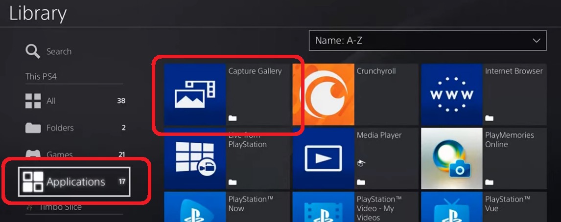Click the Games count 21
Image resolution: width=561 pixels, height=222 pixels.
click(x=121, y=155)
